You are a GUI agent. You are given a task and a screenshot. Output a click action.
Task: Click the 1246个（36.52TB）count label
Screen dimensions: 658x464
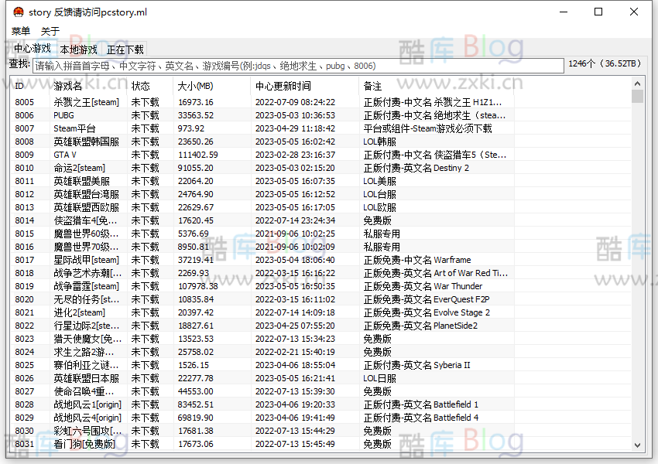click(605, 66)
